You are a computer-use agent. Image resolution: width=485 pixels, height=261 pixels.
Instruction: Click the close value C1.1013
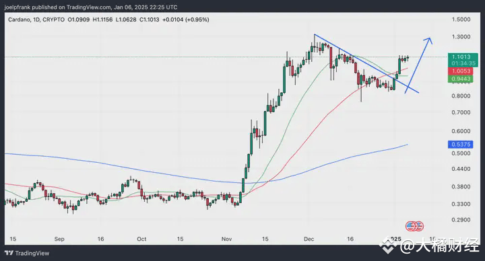149,20
